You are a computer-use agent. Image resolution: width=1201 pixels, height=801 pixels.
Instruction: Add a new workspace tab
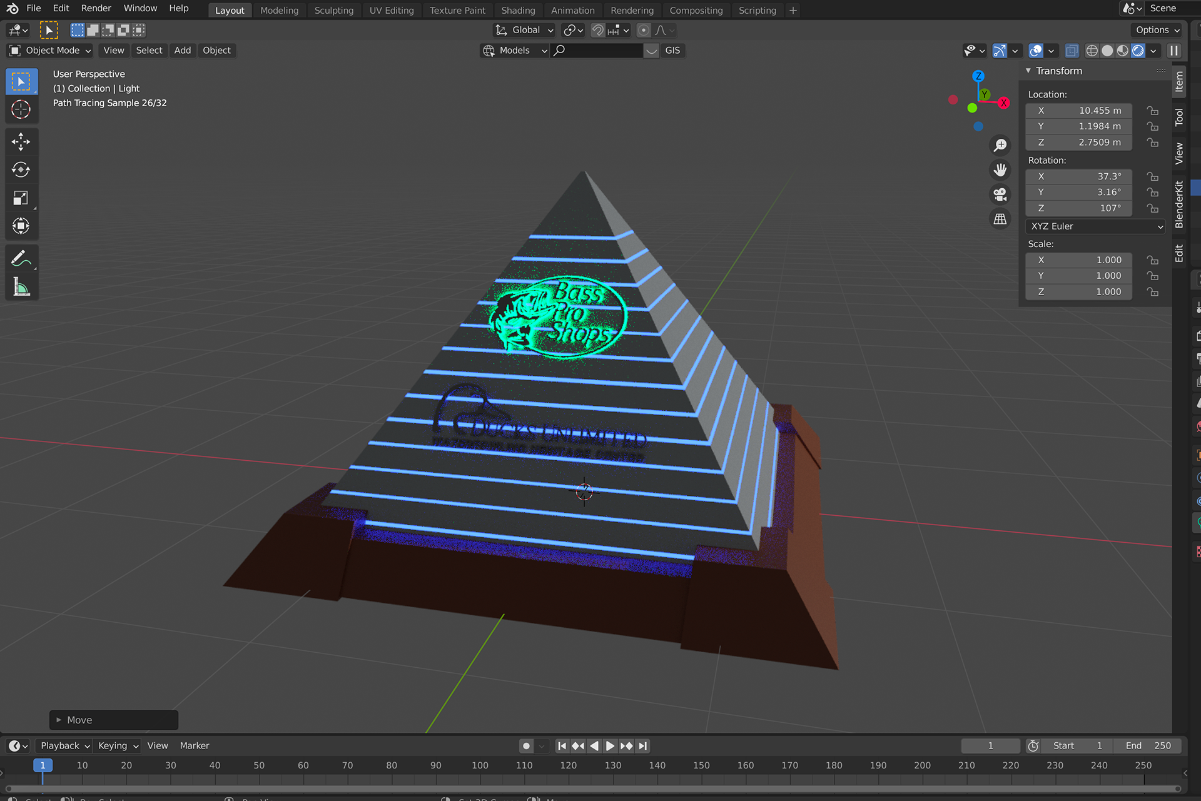tap(793, 11)
